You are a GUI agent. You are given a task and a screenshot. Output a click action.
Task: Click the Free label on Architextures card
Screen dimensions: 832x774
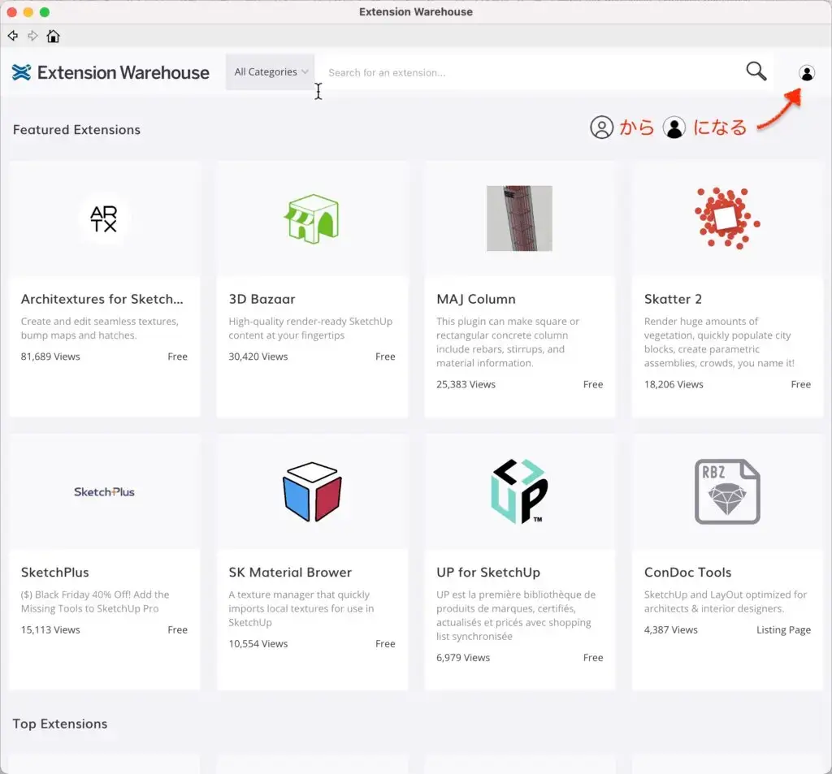click(177, 357)
